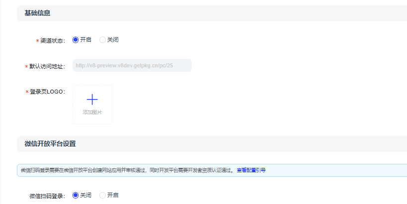Image resolution: width=407 pixels, height=204 pixels.
Task: Enable 微信扫码登录 with the 开启 radio
Action: [x=103, y=195]
